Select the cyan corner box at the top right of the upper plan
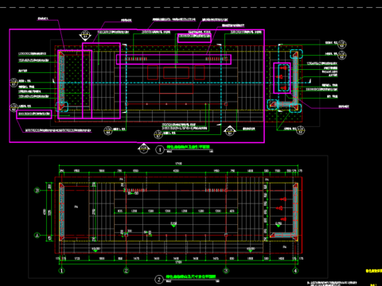382x286 pixels. click(x=296, y=54)
